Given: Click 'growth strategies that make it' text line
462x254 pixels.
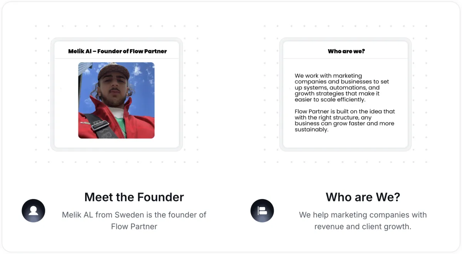Looking at the screenshot, I should pyautogui.click(x=337, y=93).
